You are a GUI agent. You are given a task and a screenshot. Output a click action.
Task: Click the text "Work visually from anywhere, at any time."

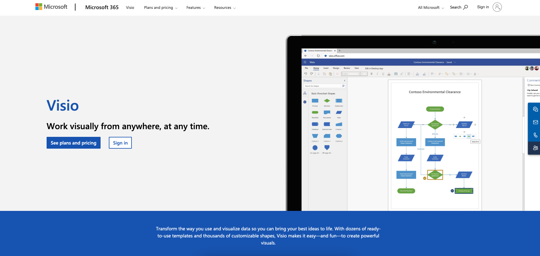point(128,126)
